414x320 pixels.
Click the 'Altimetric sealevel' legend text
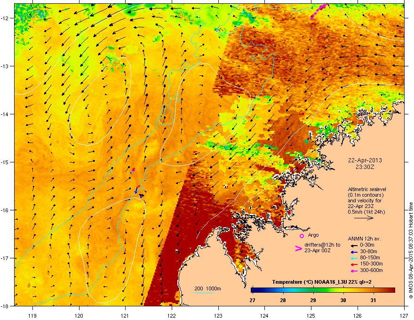pyautogui.click(x=367, y=189)
